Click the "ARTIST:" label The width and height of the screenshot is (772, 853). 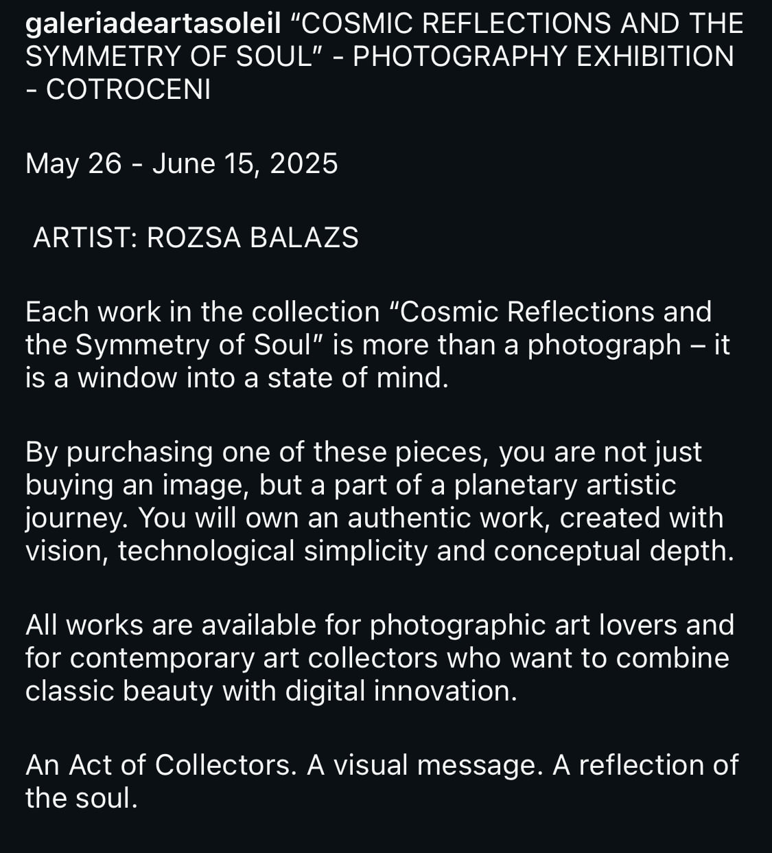86,238
